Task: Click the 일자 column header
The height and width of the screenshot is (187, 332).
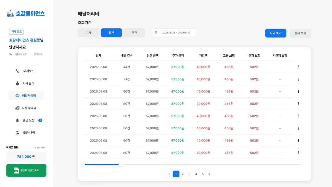Action: click(x=98, y=56)
